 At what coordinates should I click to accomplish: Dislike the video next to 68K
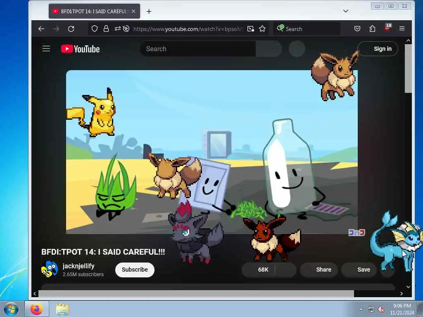(286, 270)
